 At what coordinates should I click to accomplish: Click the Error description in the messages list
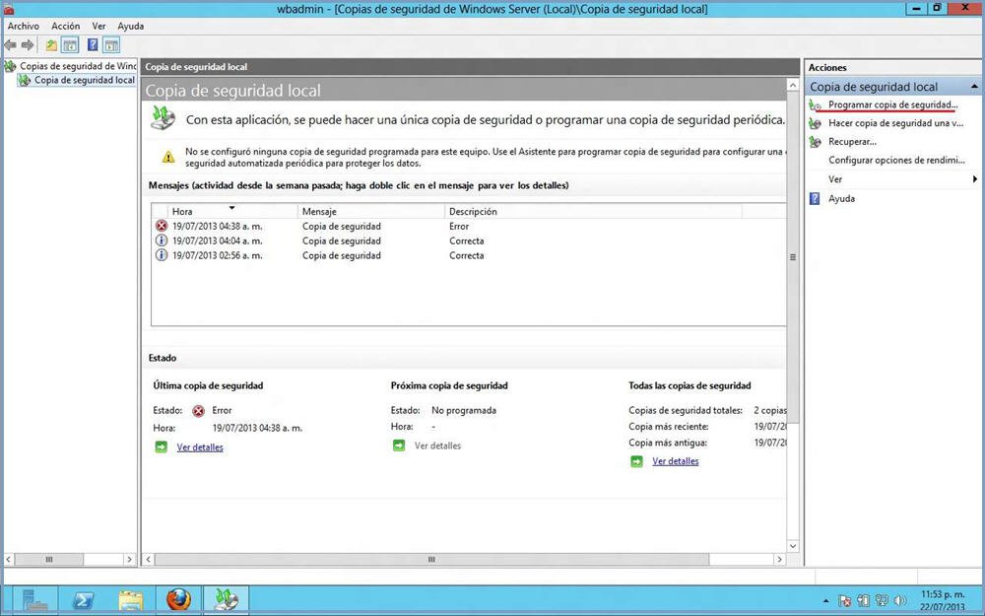coord(459,226)
